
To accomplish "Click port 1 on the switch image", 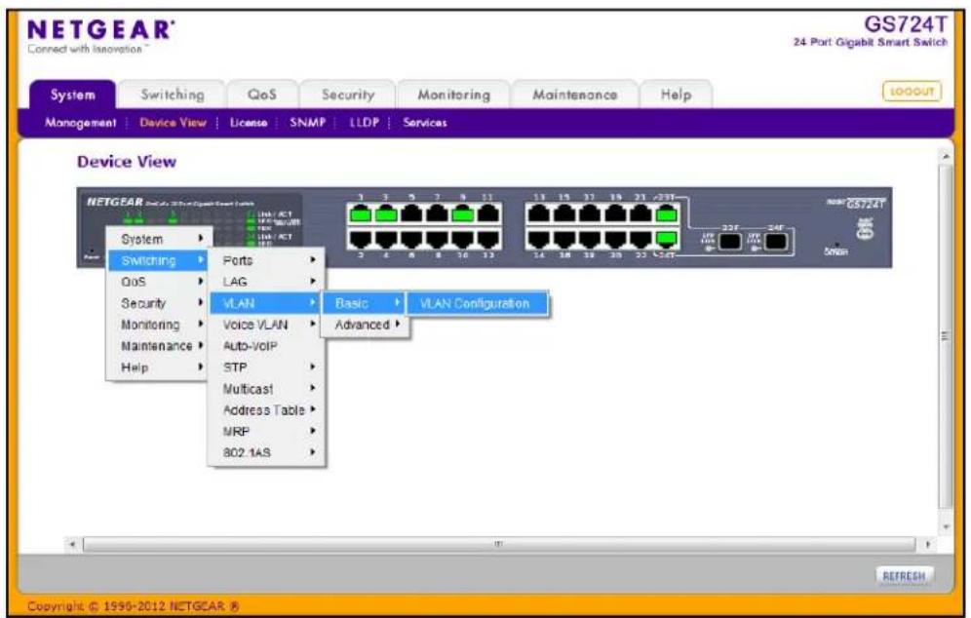I will [x=361, y=214].
